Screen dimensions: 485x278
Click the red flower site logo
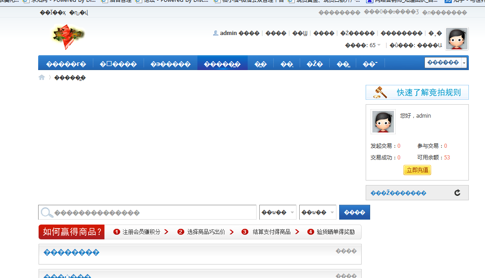coord(68,37)
